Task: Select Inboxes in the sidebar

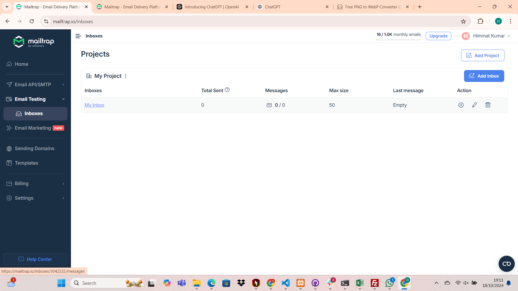Action: tap(36, 114)
